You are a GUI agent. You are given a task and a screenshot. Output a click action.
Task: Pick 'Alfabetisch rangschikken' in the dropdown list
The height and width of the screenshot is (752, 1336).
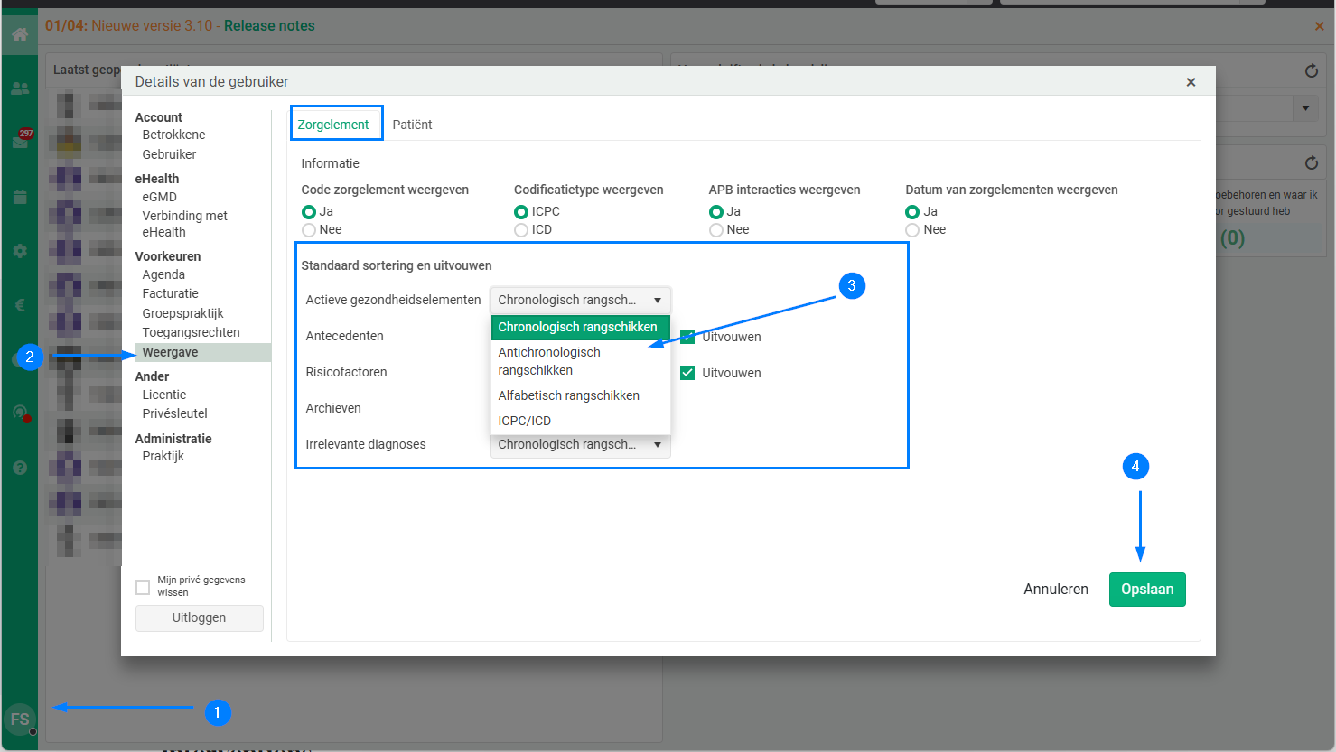click(x=569, y=395)
